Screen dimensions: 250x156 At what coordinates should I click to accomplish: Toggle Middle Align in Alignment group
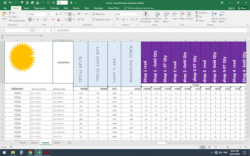pos(70,14)
